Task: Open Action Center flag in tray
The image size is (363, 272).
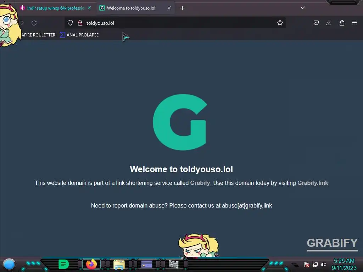Action: pyautogui.click(x=307, y=264)
